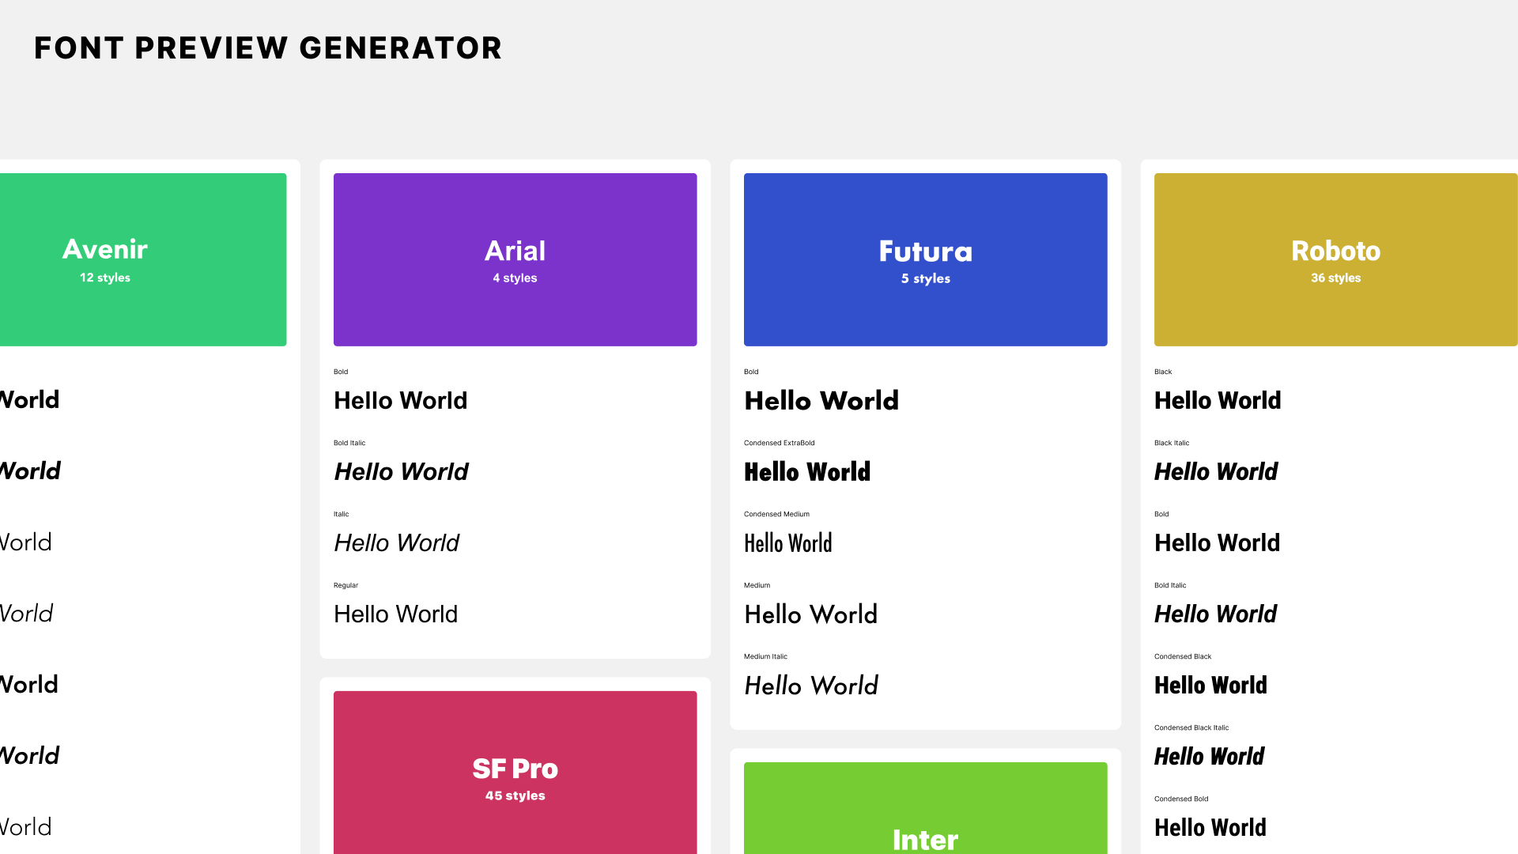Image resolution: width=1518 pixels, height=854 pixels.
Task: Click the Arial Bold Hello World sample
Action: (400, 400)
